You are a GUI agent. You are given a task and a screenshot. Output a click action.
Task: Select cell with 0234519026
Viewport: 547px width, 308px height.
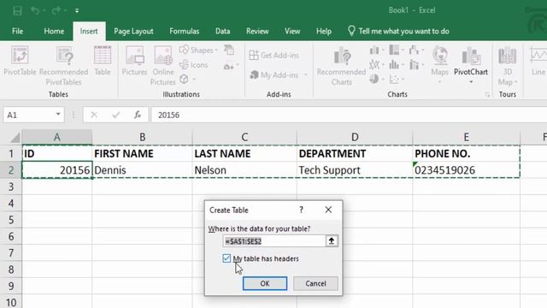pyautogui.click(x=467, y=170)
